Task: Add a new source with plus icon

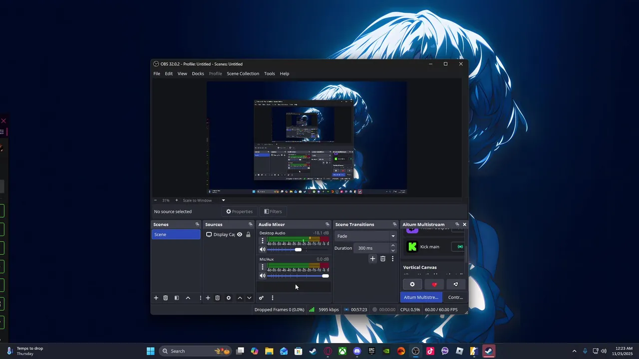Action: pos(208,298)
